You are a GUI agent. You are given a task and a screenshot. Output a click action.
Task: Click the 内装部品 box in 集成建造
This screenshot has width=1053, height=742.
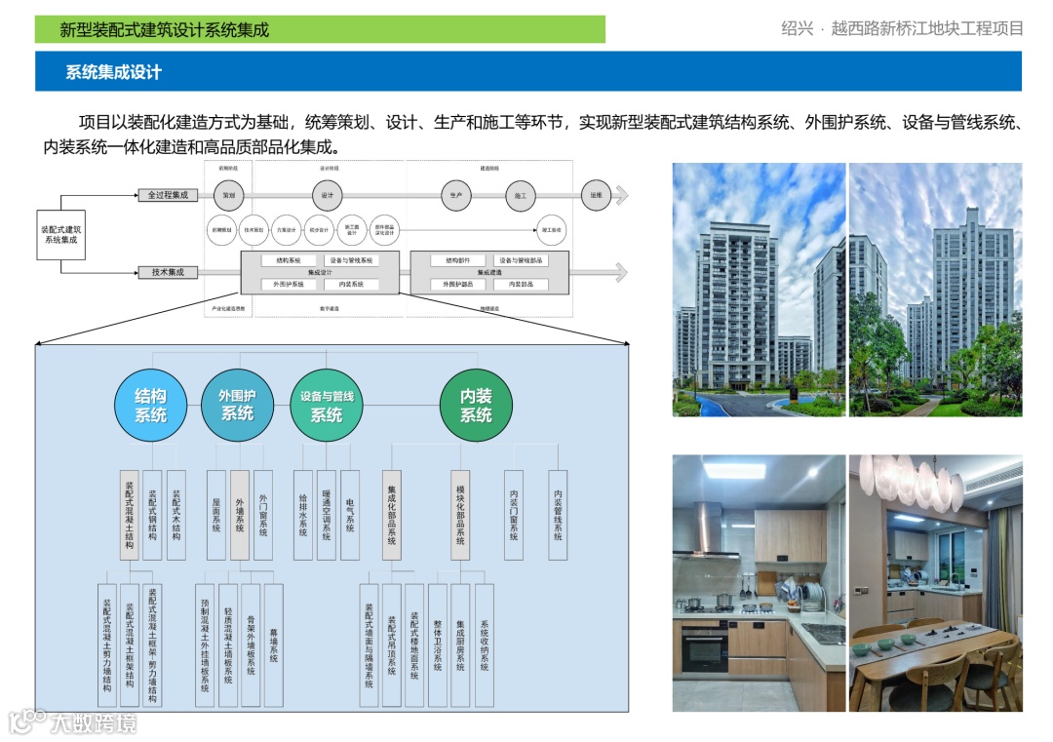521,285
